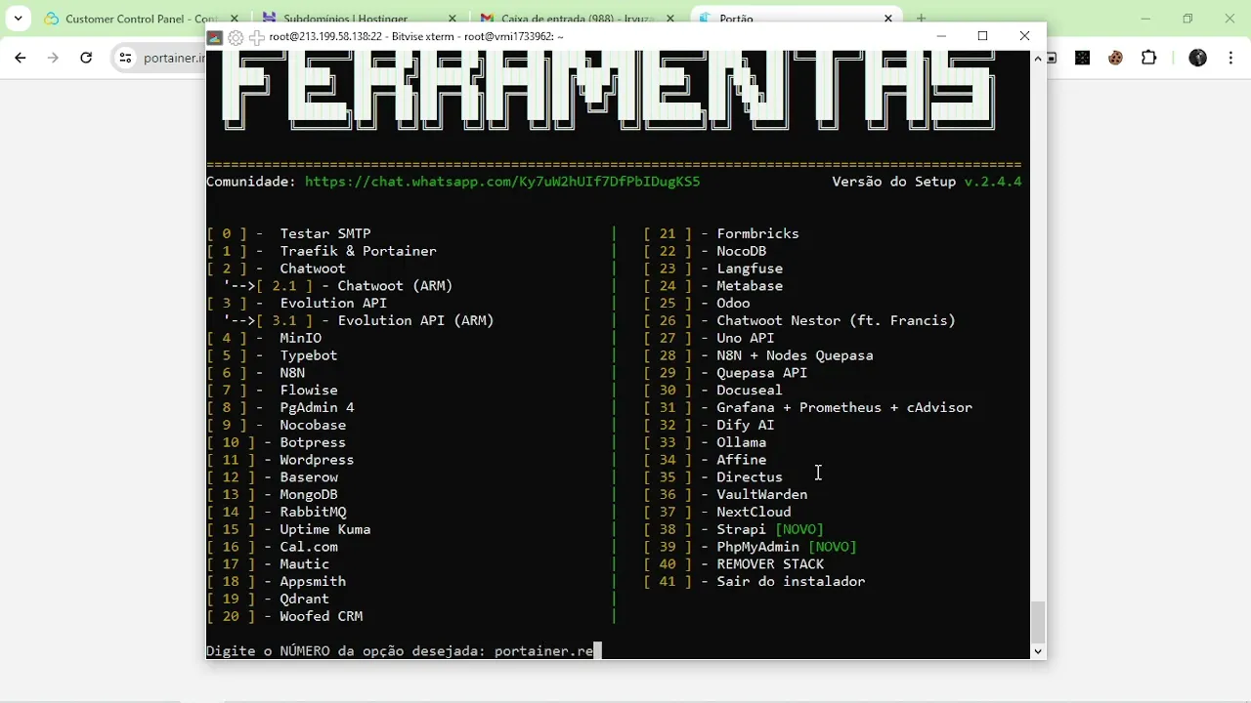
Task: Open the xterm settings gear
Action: (236, 37)
